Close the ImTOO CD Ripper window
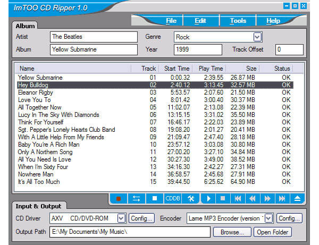319x245 pixels. [x=304, y=6]
